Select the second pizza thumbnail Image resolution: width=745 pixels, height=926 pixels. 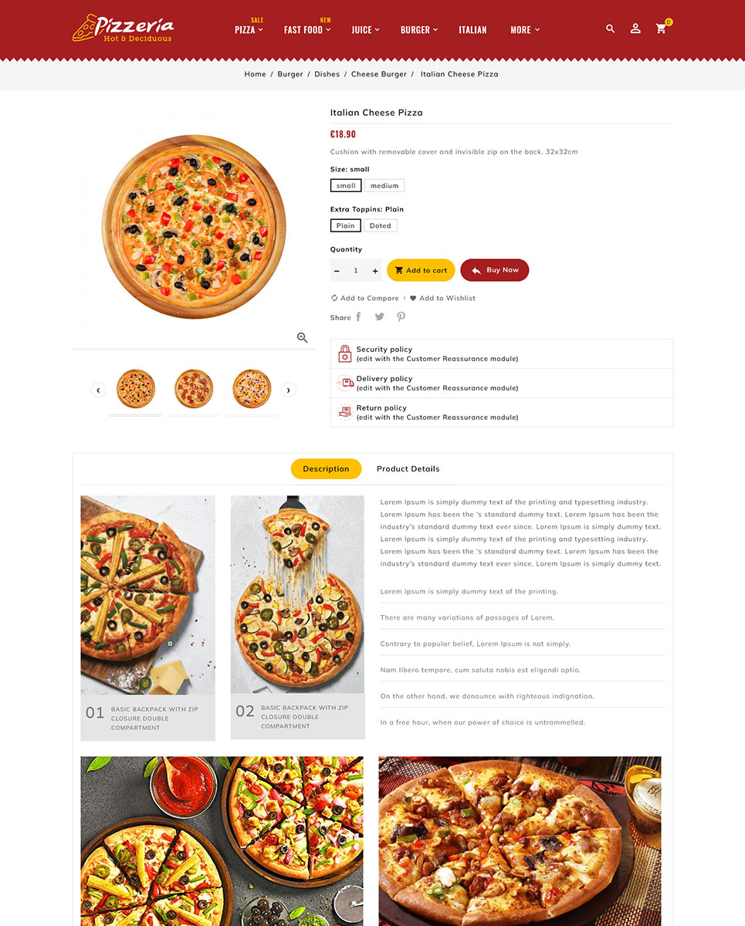pos(193,389)
